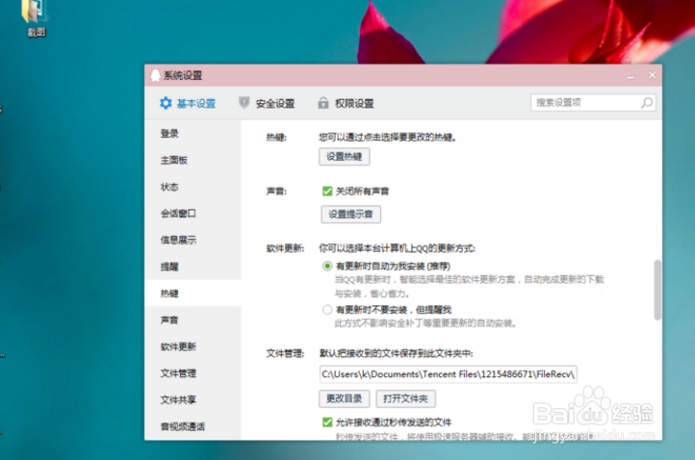The width and height of the screenshot is (695, 460).
Task: Click the 设置提示音 button
Action: click(x=350, y=214)
